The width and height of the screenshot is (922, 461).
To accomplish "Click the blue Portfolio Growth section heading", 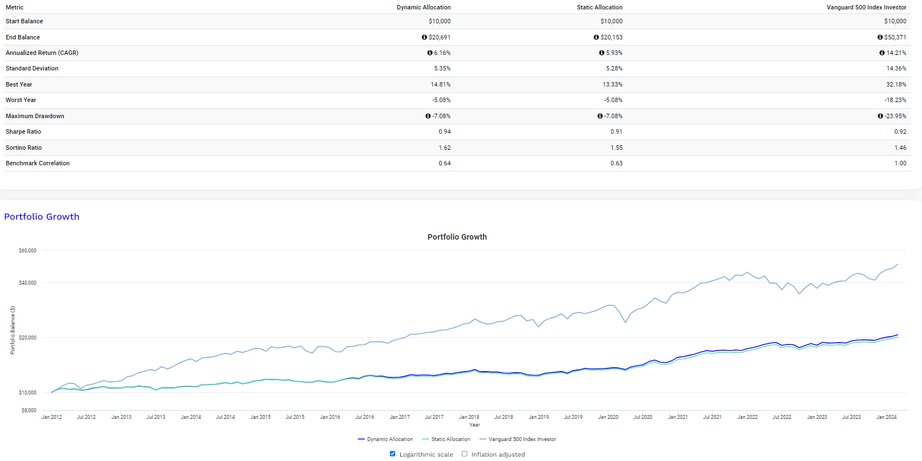I will tap(42, 217).
